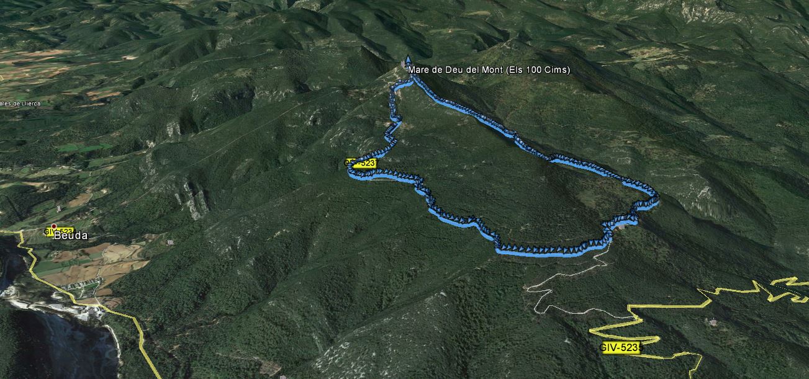This screenshot has width=809, height=379.
Task: Select the Beuda town name label
Action: click(x=70, y=236)
